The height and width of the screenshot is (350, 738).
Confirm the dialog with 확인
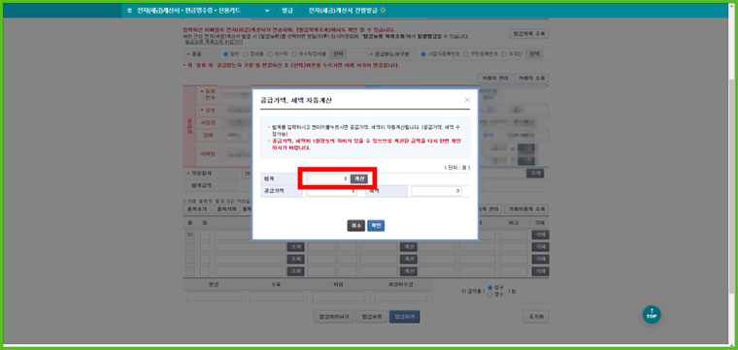point(376,226)
